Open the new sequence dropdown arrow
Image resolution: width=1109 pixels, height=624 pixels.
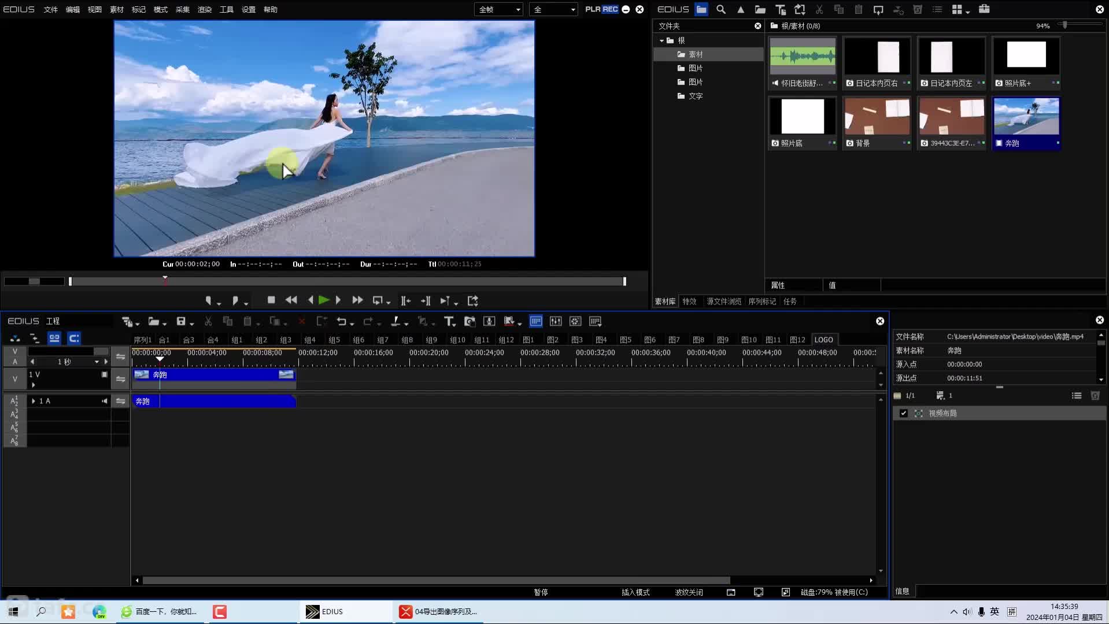138,324
